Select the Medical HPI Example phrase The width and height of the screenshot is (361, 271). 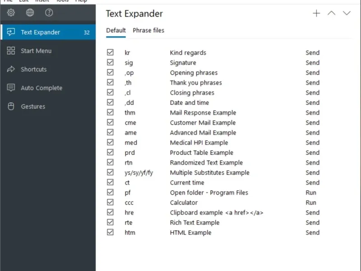click(x=199, y=143)
